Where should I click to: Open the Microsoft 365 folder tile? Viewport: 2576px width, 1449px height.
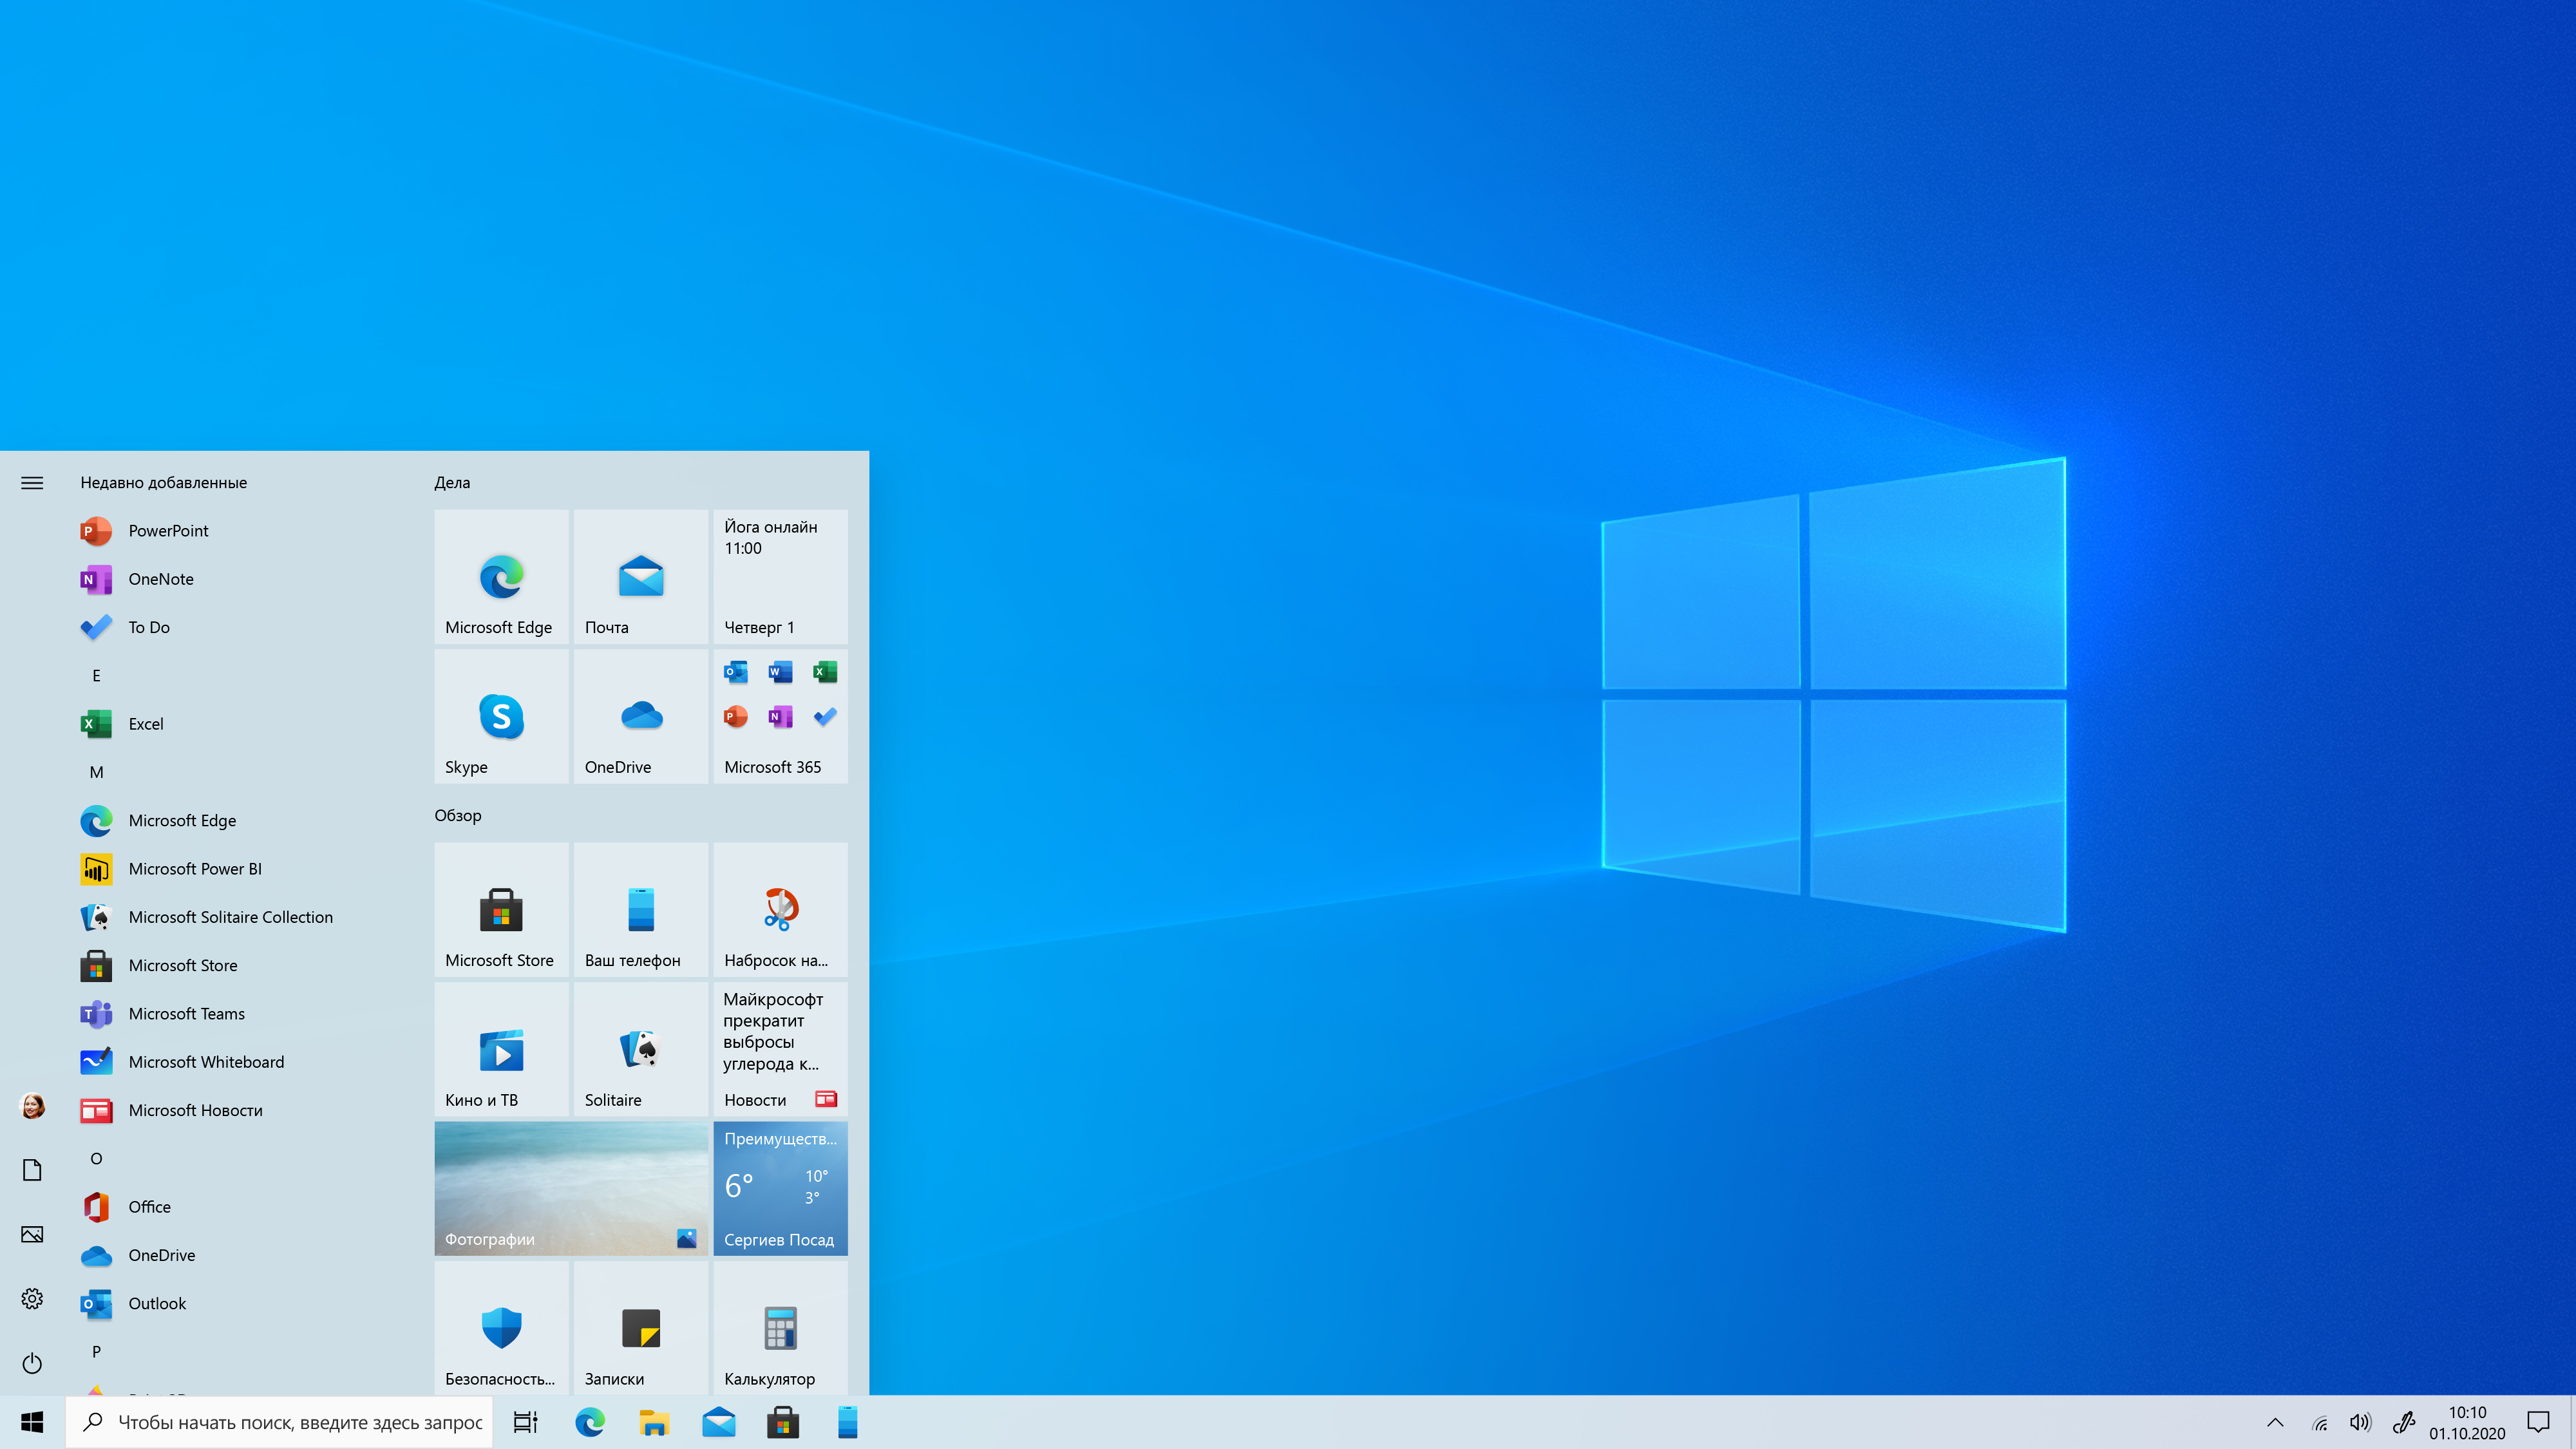click(780, 716)
